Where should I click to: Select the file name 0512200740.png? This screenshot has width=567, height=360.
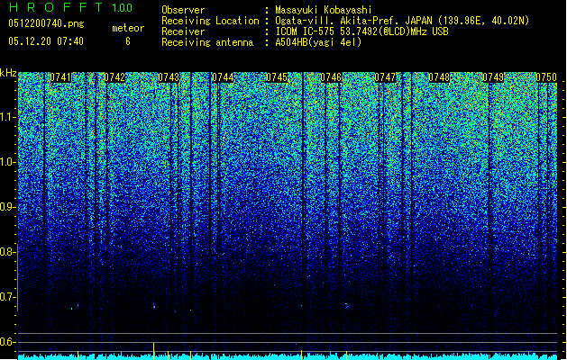(46, 23)
